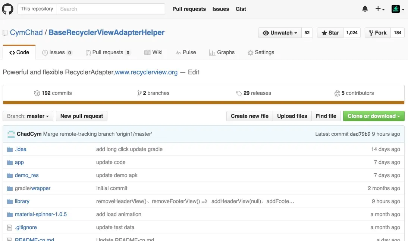Click the GitHub Octocat logo
Viewport: 408px width, 241px height.
click(x=7, y=9)
